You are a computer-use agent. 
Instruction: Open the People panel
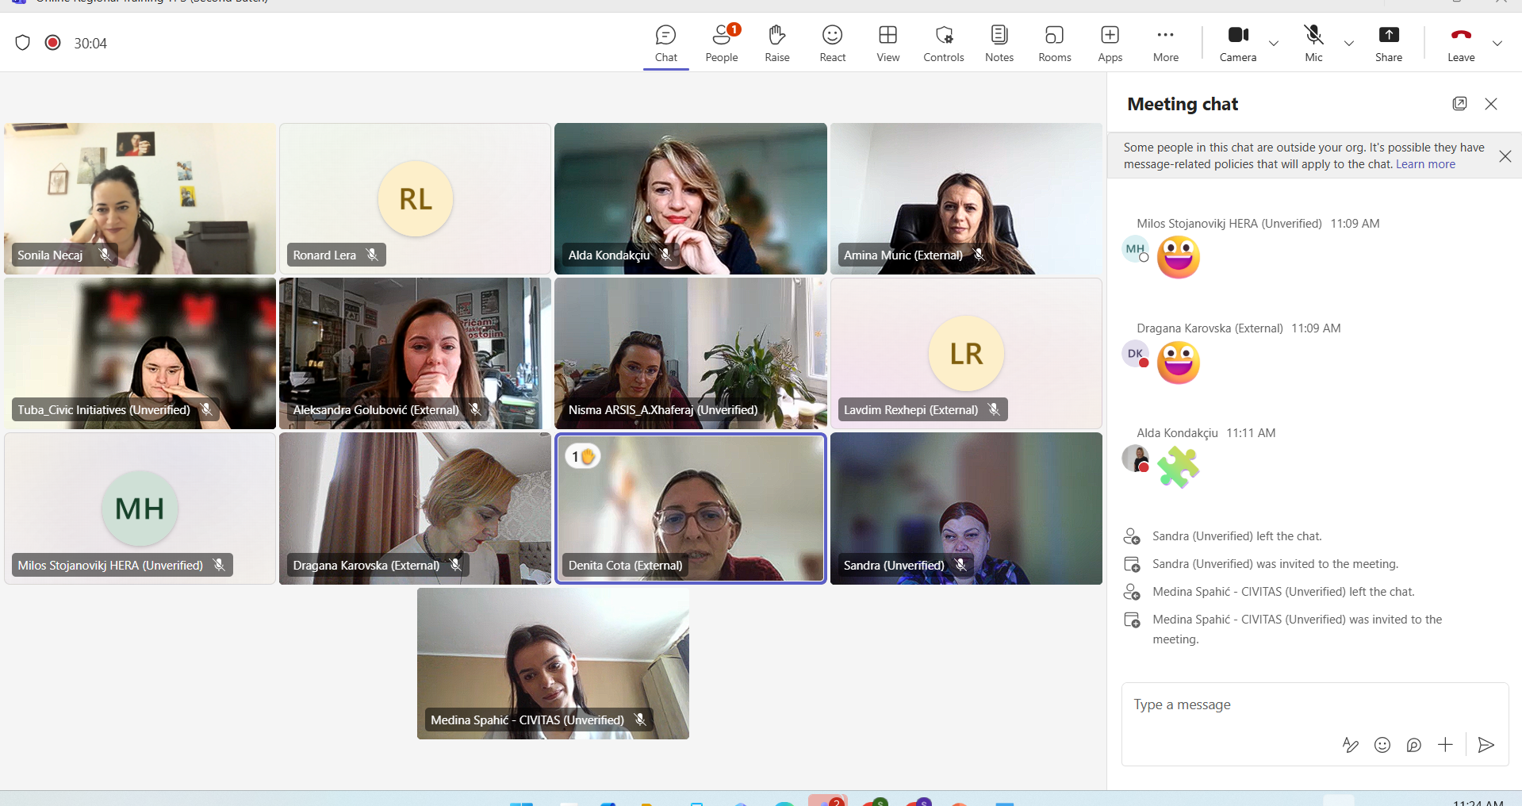click(721, 43)
